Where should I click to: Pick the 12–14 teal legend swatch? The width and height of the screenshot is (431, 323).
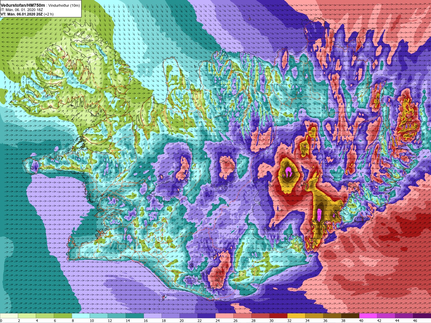tap(117, 316)
